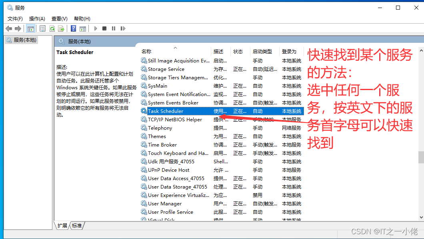Open the Help toolbar icon
Screen dimensions: 424x239
click(73, 28)
